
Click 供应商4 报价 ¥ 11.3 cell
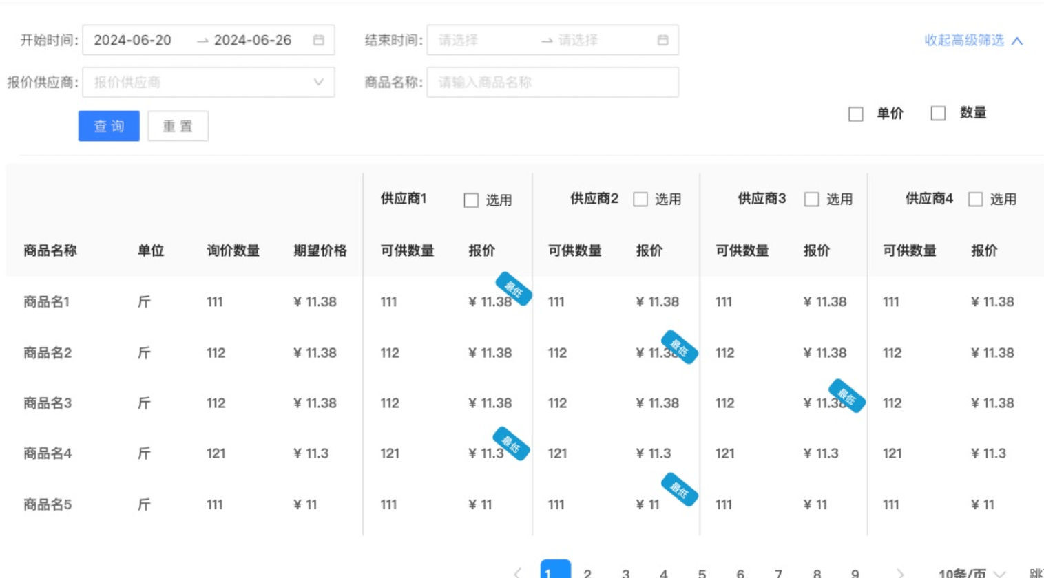tap(988, 453)
